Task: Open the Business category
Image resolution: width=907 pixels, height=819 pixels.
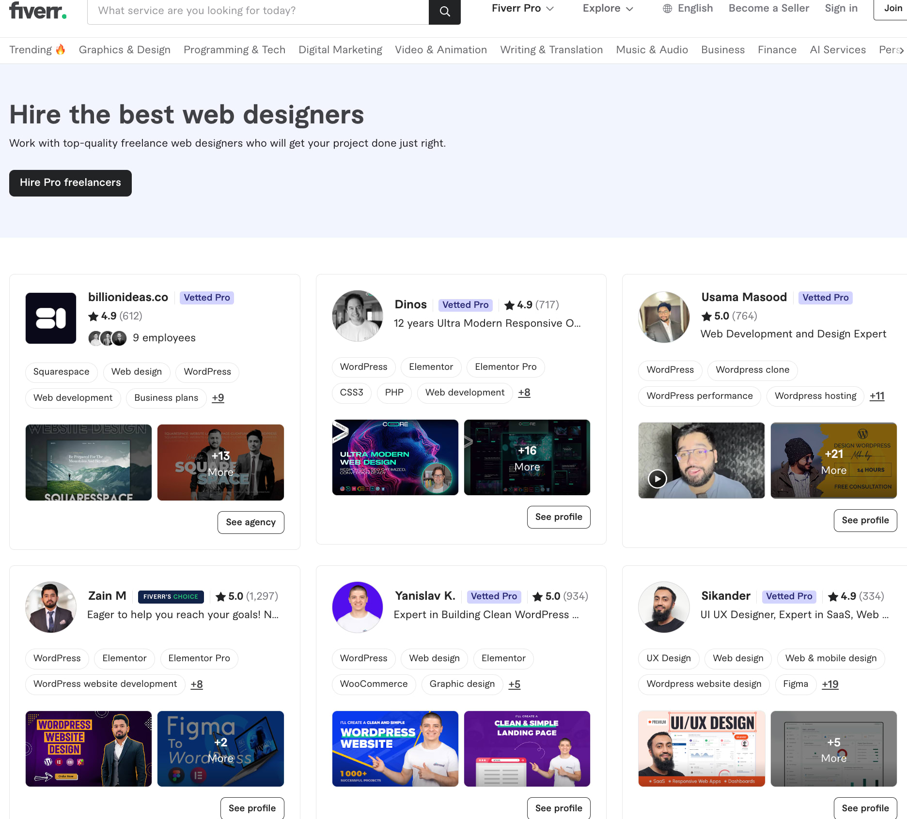Action: [723, 50]
